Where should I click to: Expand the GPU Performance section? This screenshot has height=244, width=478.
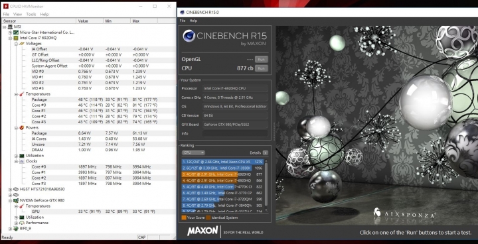point(16,223)
